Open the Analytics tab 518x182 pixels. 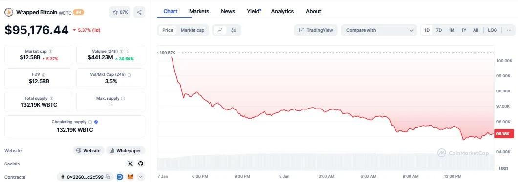pyautogui.click(x=282, y=11)
